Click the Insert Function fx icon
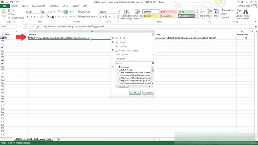Screen dimensions: 258x145 click(38, 26)
